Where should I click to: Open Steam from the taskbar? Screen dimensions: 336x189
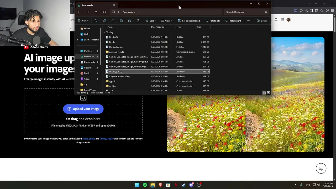pos(183,185)
